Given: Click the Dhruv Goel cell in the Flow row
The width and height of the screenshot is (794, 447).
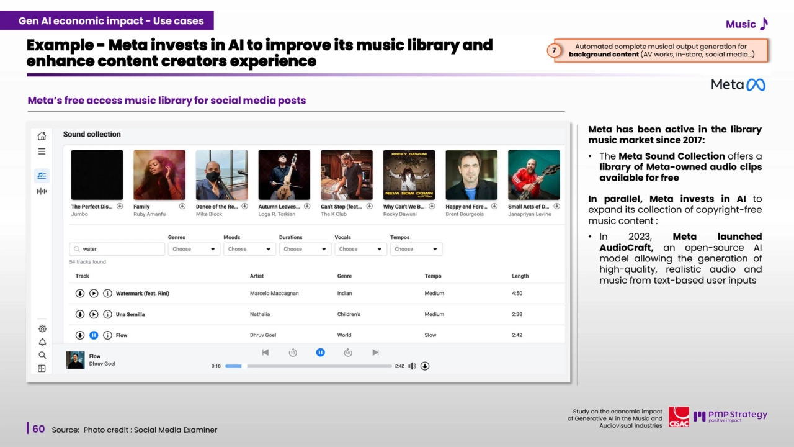Looking at the screenshot, I should [263, 335].
